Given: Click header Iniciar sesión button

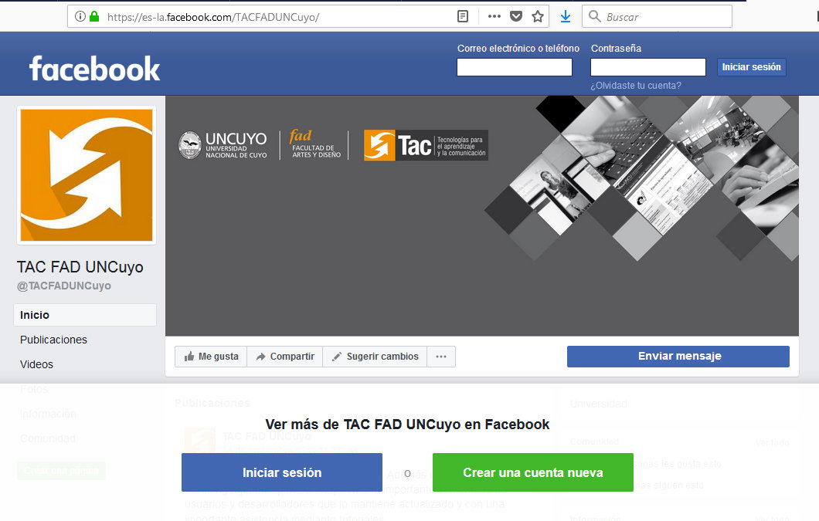Looking at the screenshot, I should pos(751,67).
